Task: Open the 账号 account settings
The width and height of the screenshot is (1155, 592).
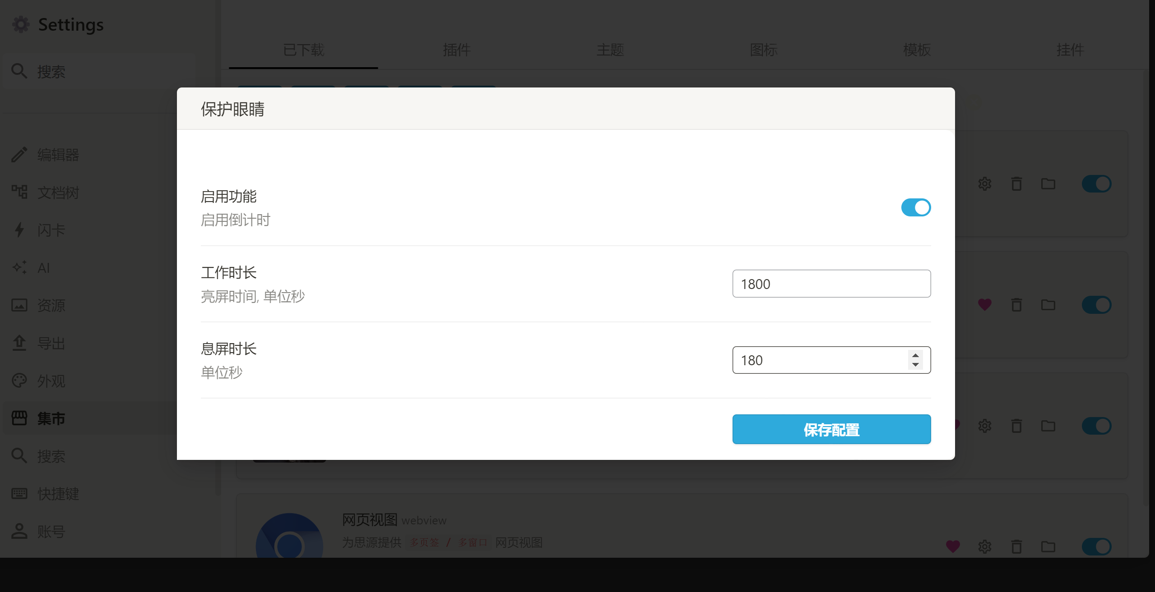Action: coord(51,532)
